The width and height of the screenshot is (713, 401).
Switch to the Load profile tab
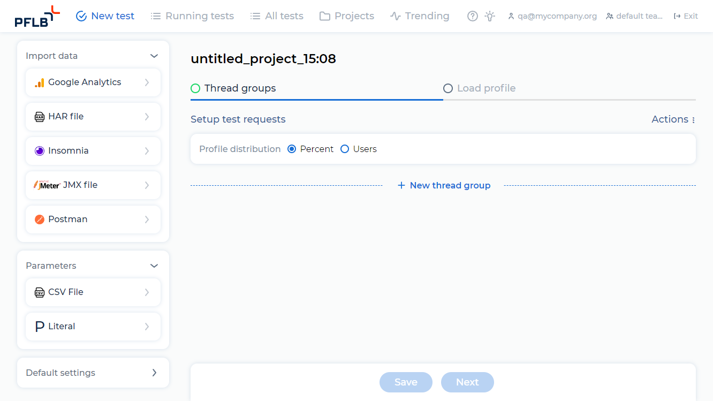480,88
